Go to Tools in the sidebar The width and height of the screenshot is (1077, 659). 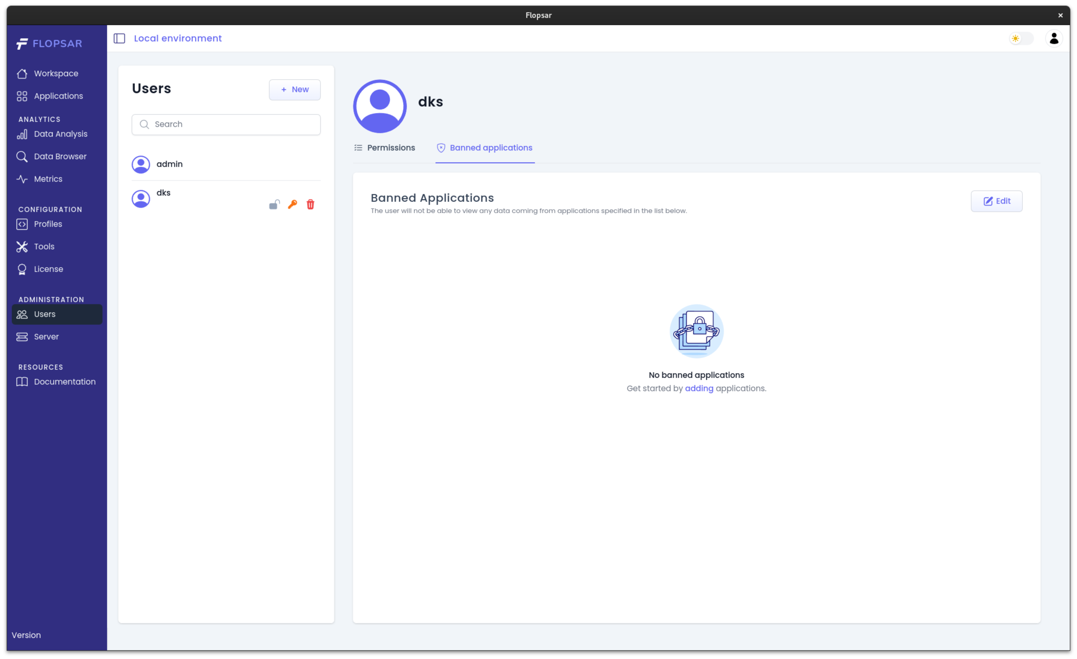[x=44, y=247]
